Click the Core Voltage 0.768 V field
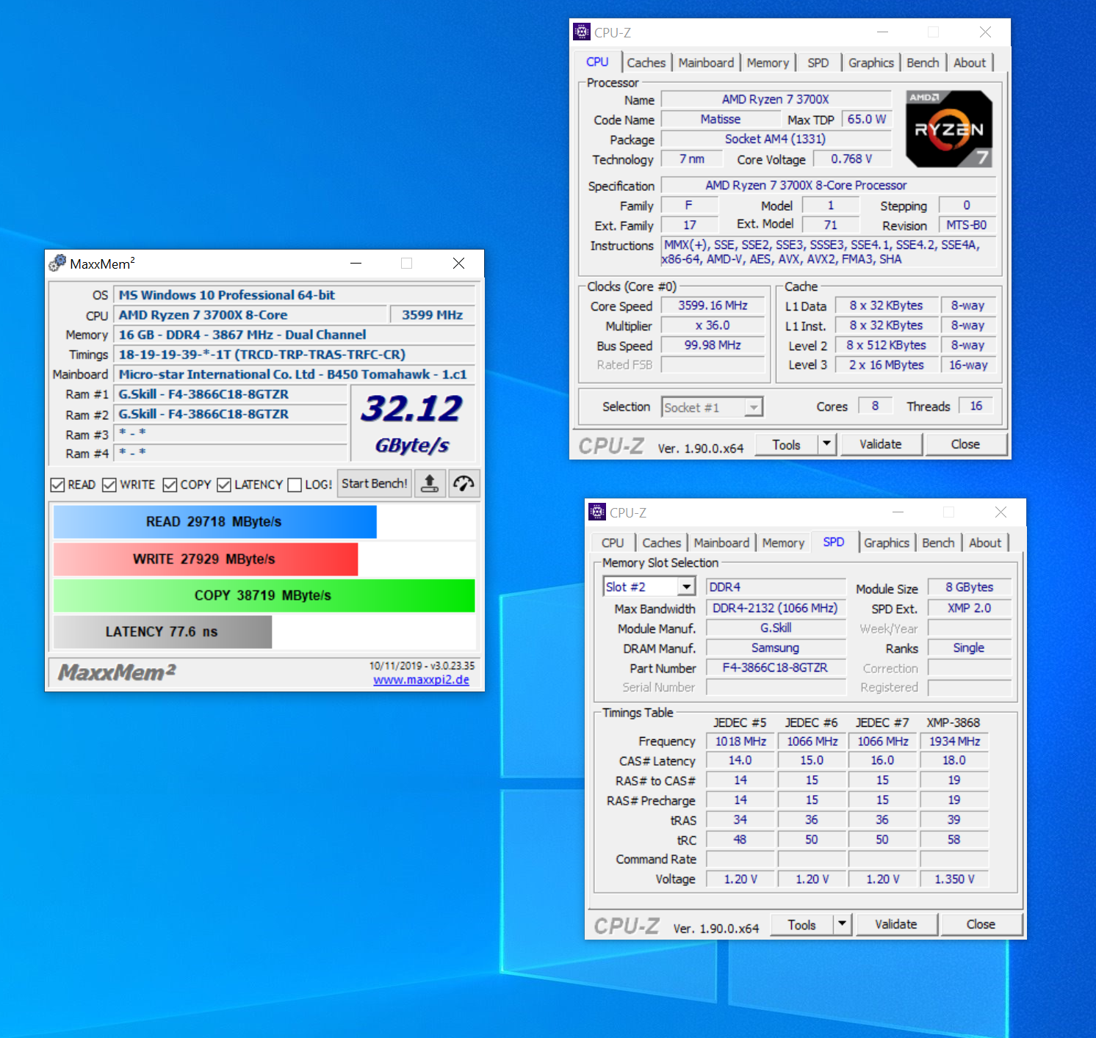Screen dimensions: 1096x1038 tap(851, 159)
